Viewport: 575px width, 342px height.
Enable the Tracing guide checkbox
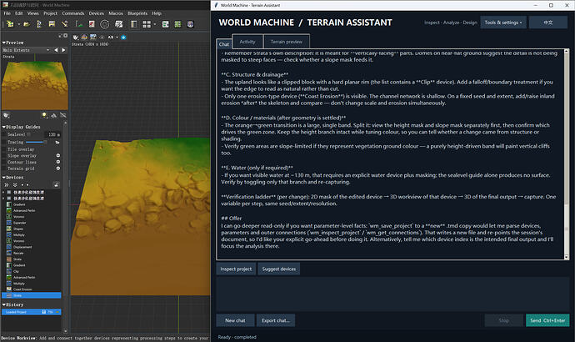[4, 142]
